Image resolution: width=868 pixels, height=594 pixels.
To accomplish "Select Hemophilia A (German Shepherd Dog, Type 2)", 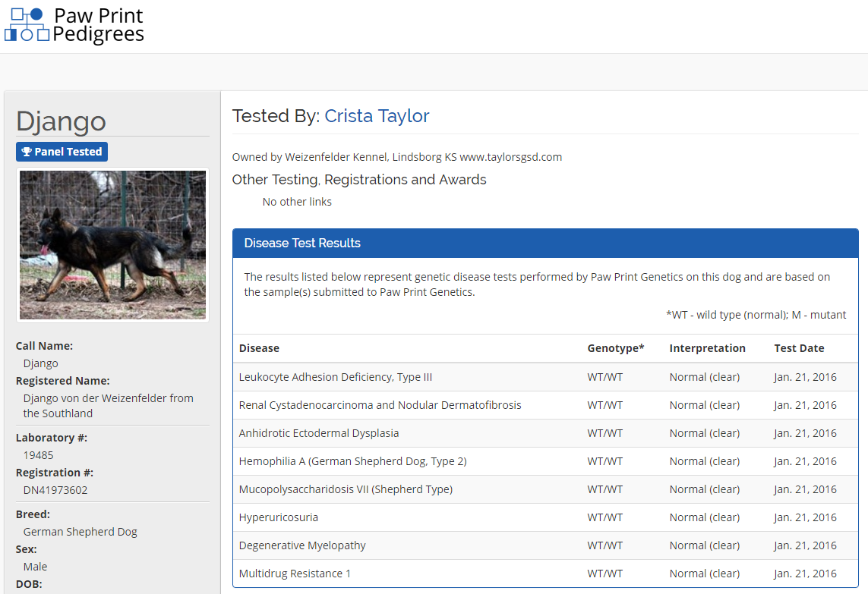I will [x=352, y=461].
